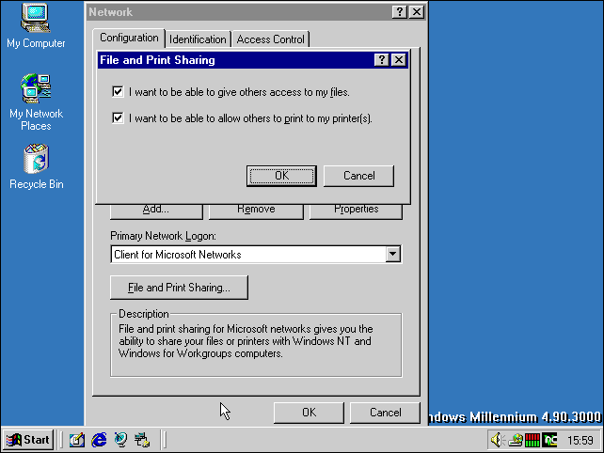Launch Internet Explorer from quick launch
This screenshot has width=604, height=453.
pos(99,440)
